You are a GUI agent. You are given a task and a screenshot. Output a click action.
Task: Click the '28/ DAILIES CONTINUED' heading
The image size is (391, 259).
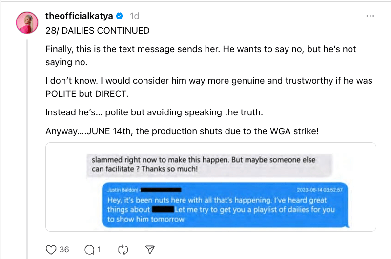tap(97, 30)
